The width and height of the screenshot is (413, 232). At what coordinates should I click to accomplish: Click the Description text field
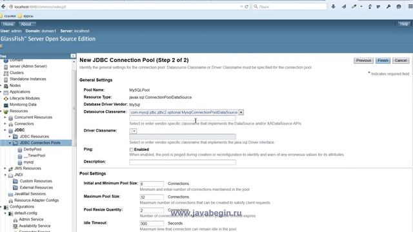183,162
